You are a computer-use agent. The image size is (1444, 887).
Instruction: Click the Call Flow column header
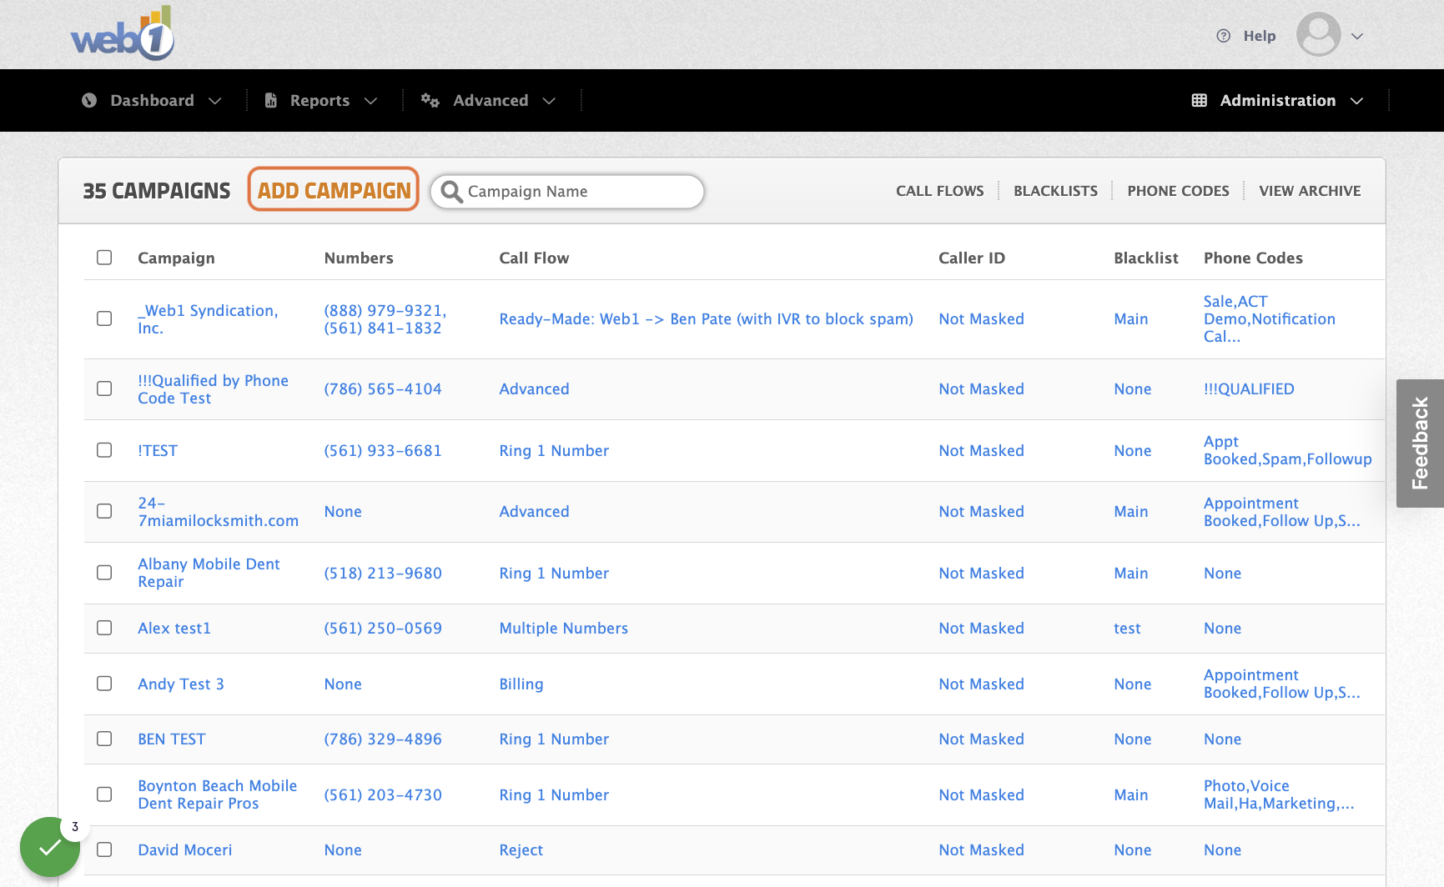534,258
